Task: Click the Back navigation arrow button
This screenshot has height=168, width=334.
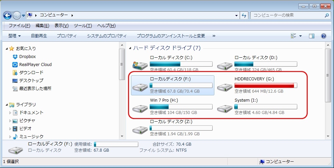Action: click(7, 15)
